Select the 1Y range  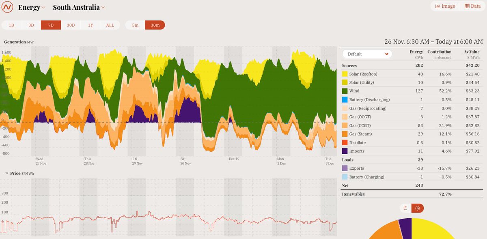pos(91,25)
